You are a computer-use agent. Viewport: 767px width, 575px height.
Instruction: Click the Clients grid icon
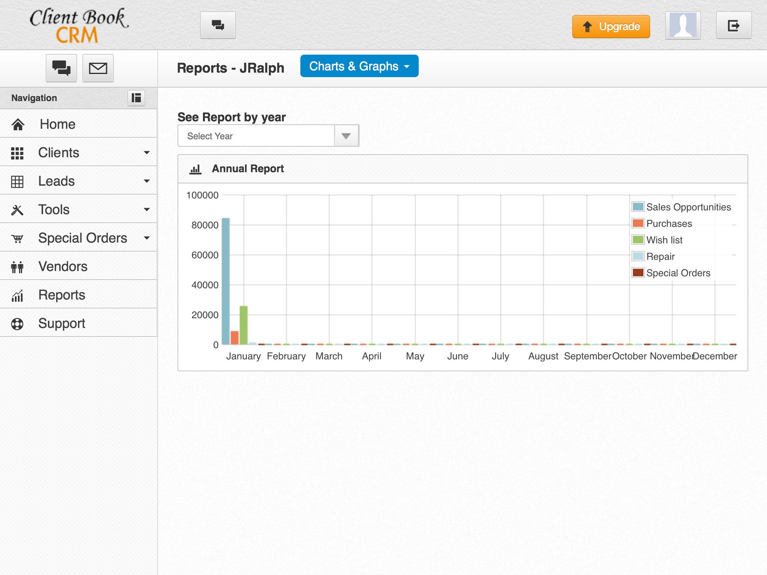[x=17, y=153]
